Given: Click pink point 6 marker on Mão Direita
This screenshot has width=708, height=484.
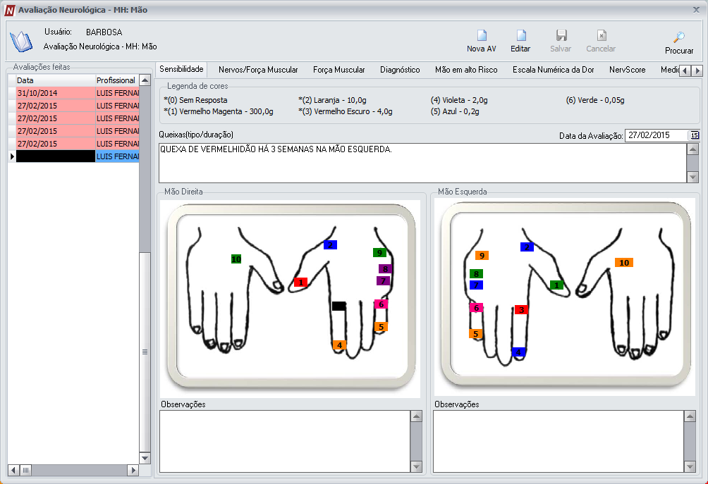Looking at the screenshot, I should 381,304.
